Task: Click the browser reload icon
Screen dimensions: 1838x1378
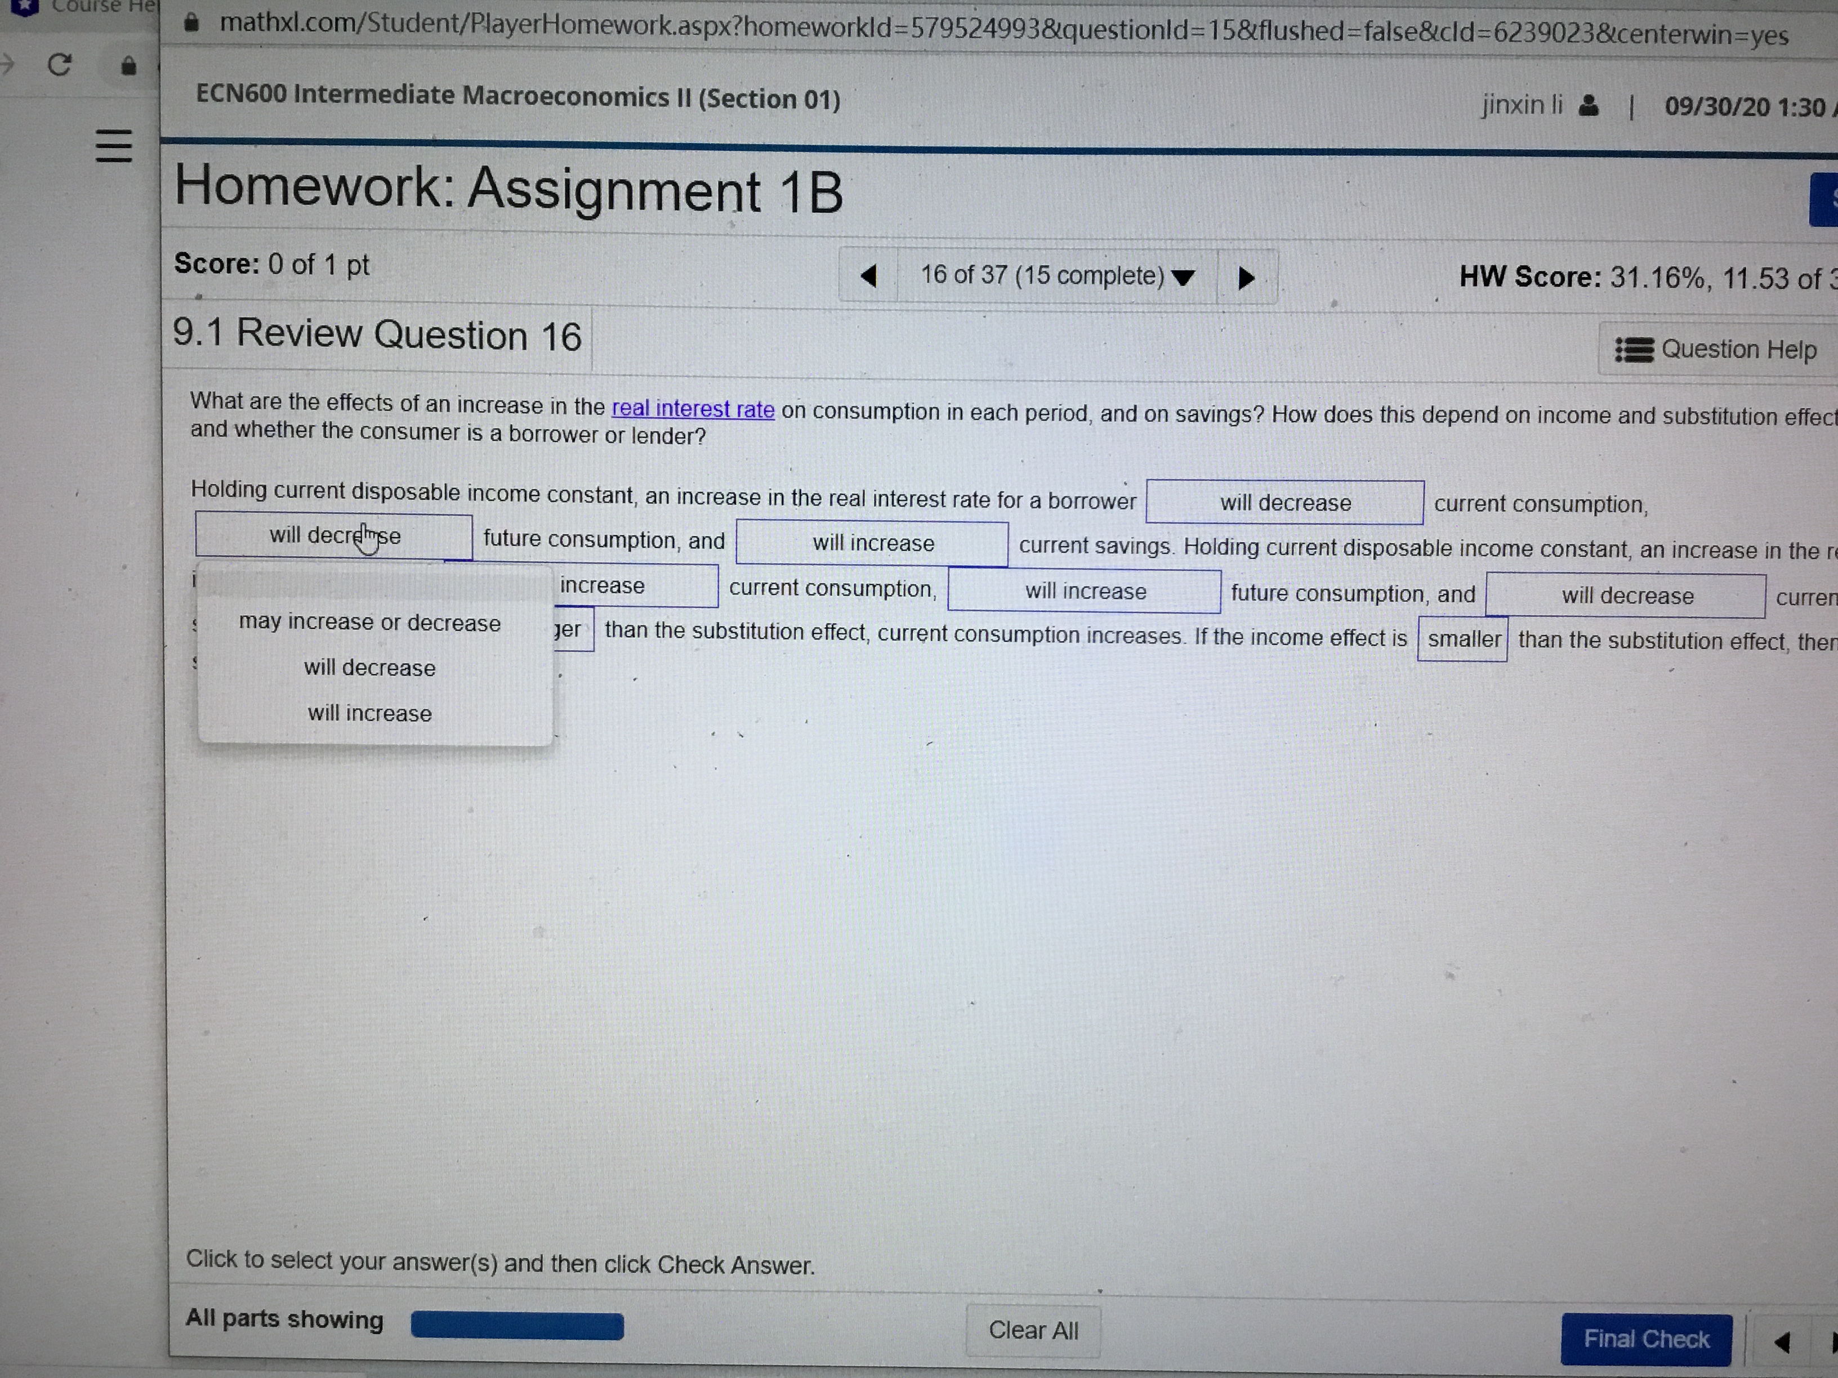Action: (59, 64)
